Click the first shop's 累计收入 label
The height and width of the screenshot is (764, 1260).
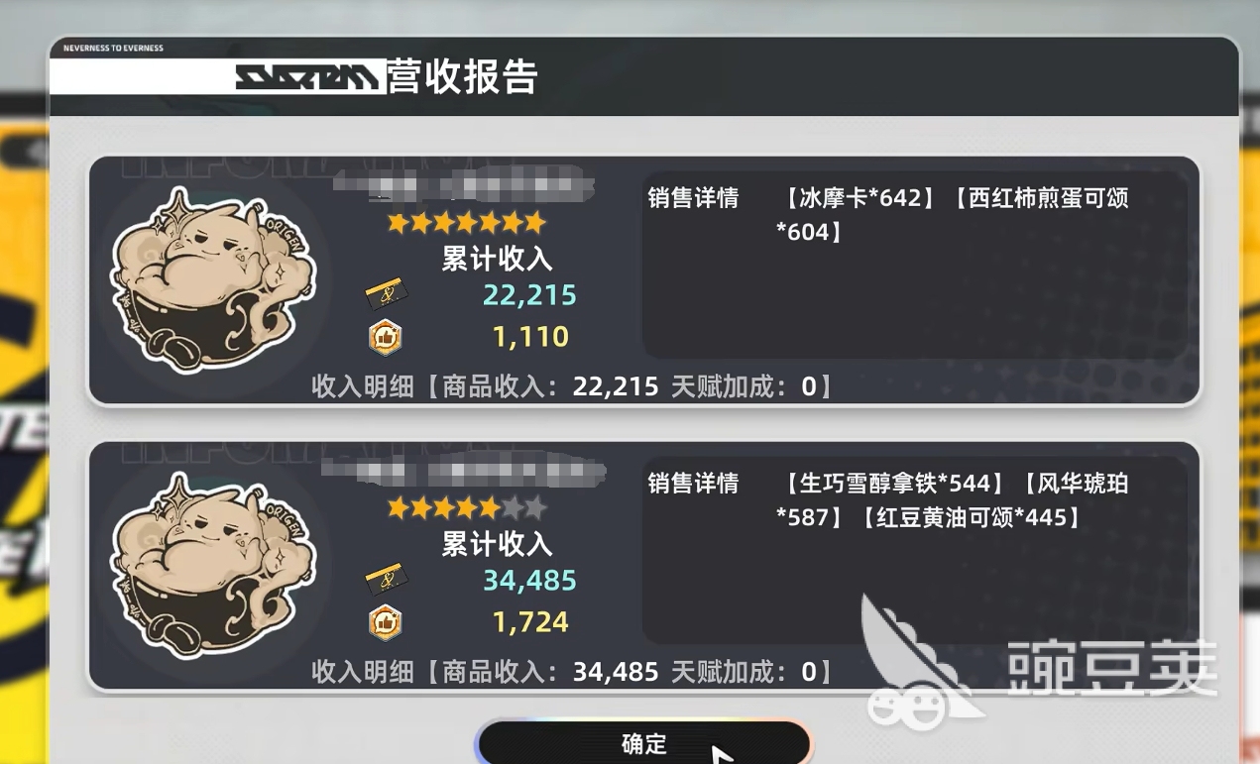coord(497,259)
